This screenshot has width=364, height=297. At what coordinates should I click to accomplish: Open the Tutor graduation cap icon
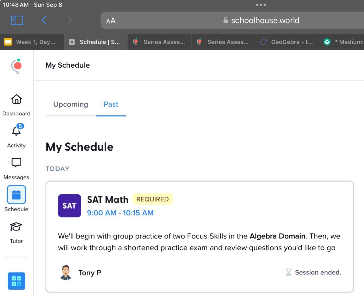click(16, 227)
